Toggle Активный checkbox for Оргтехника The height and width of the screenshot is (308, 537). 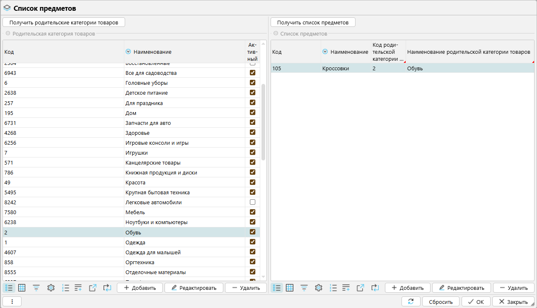252,262
